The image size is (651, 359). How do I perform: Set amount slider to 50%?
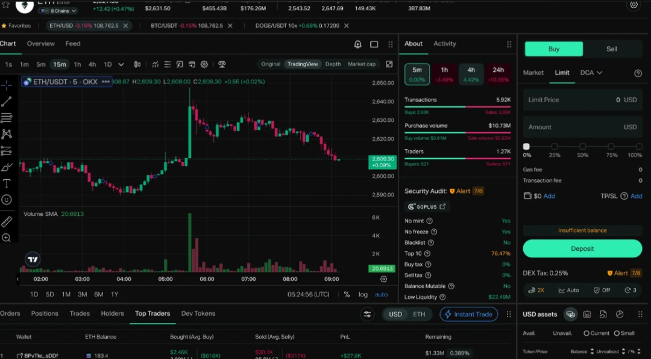pyautogui.click(x=582, y=147)
